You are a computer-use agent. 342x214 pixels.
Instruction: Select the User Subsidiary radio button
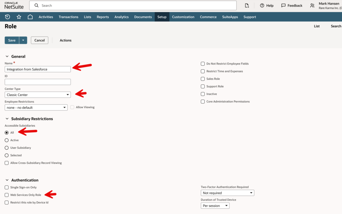pos(7,148)
